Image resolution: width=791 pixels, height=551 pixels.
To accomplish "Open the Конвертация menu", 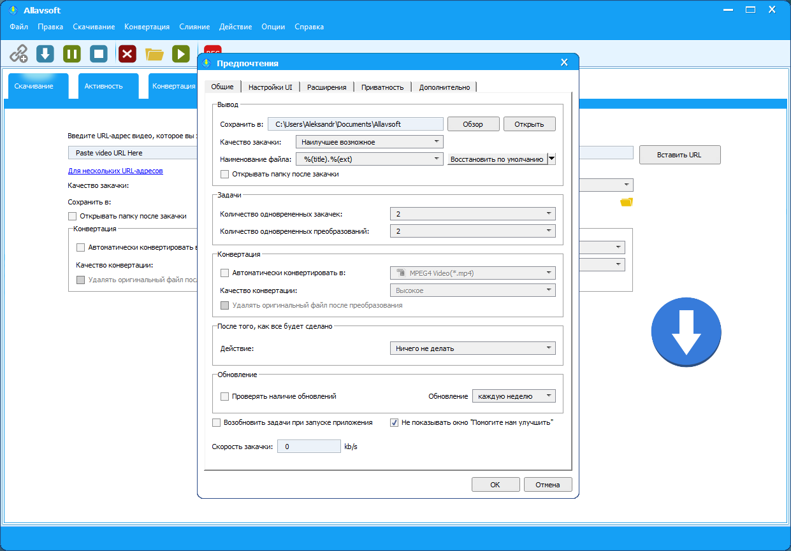I will 147,27.
